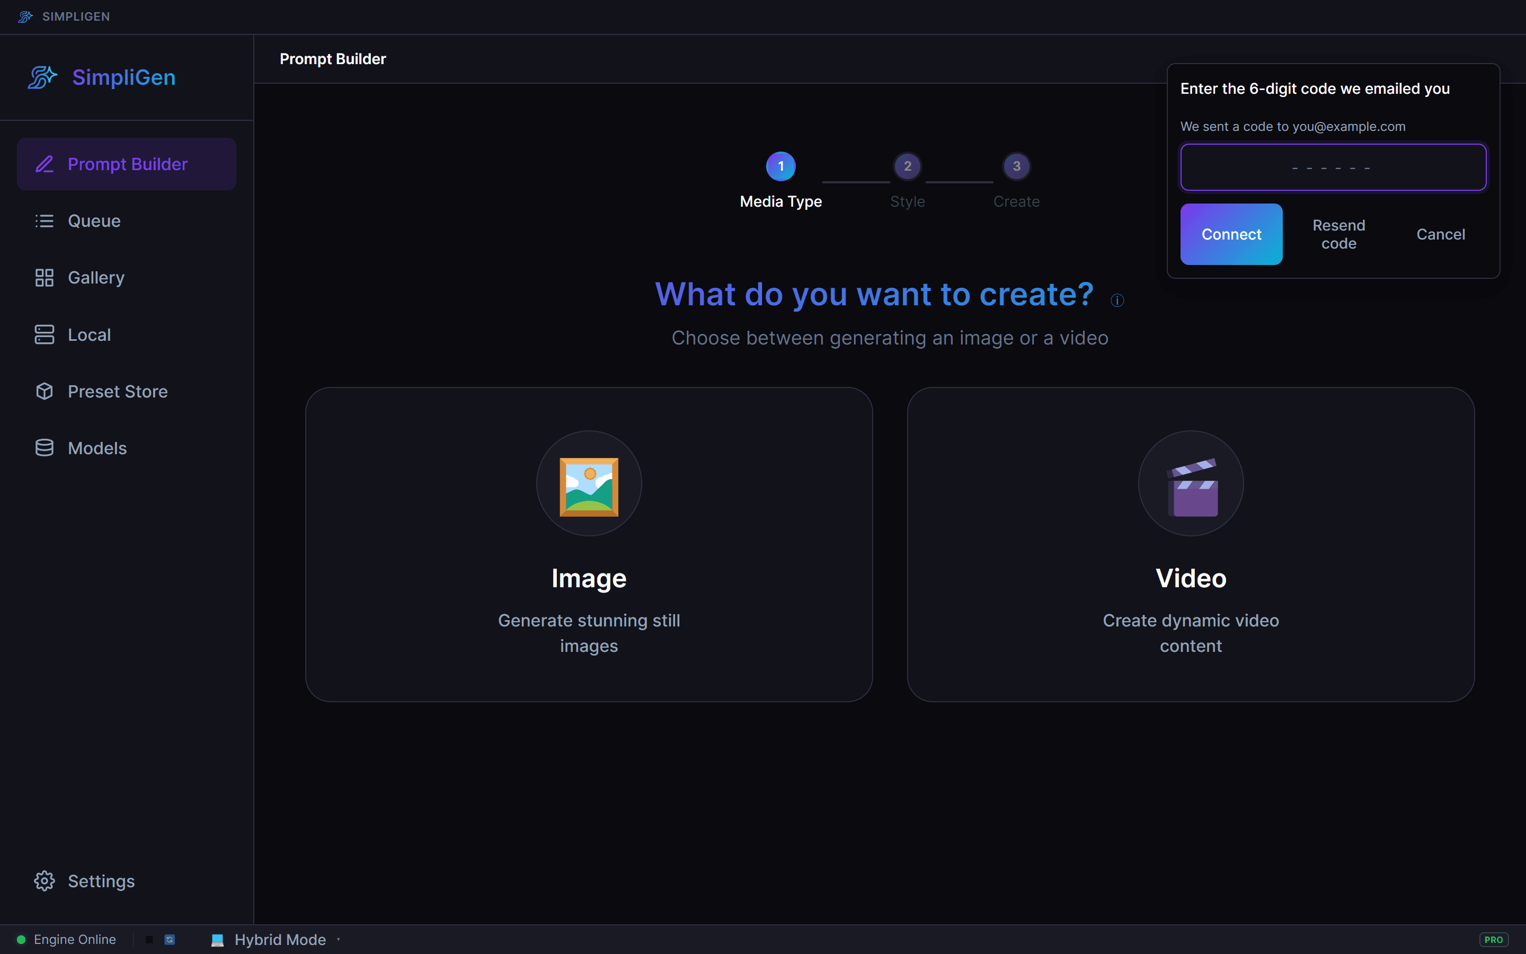Focus the 6-digit code input field
The image size is (1526, 954).
pos(1333,167)
